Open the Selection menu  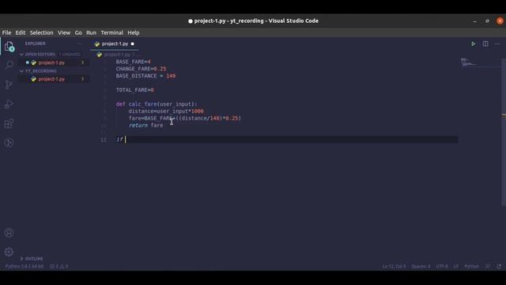coord(42,32)
